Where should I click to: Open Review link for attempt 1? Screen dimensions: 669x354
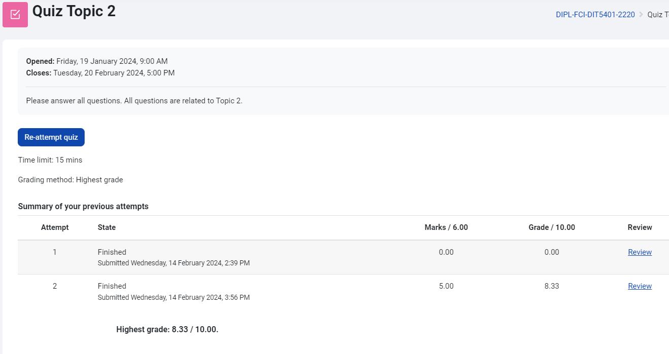tap(640, 252)
